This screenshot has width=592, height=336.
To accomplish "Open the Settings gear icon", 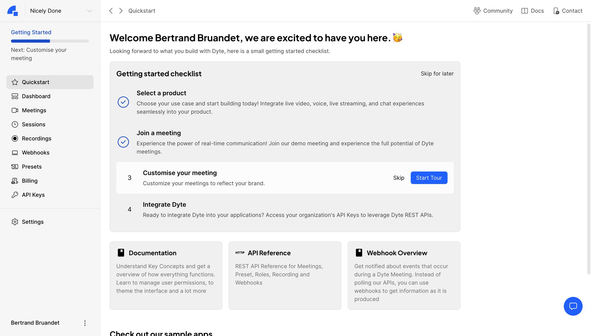I will 15,222.
